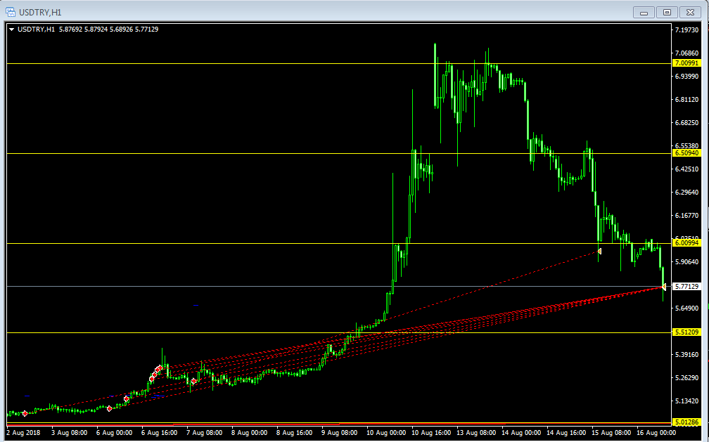Click the red trade marker near 6 Aug 00:00
This screenshot has width=709, height=442.
109,408
